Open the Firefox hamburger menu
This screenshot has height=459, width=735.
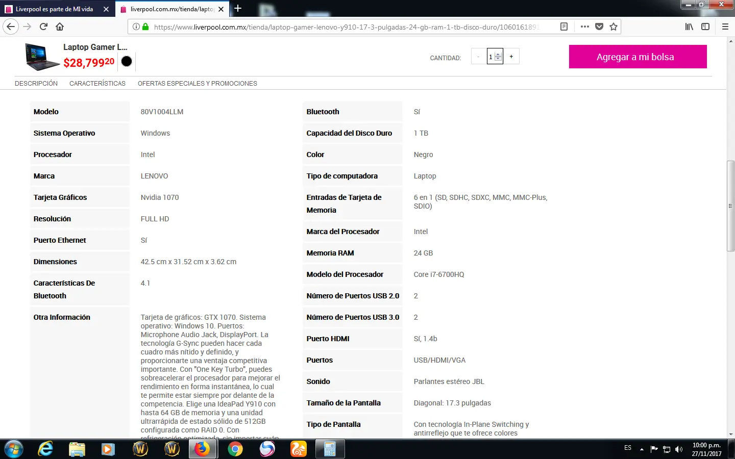725,27
